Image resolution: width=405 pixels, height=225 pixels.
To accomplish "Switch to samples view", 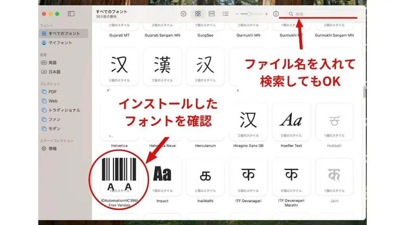I will (212, 14).
